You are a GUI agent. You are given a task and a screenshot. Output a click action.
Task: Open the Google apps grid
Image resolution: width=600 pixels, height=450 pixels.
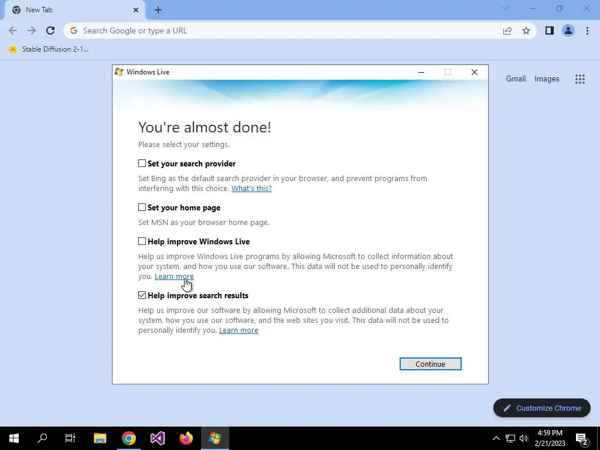579,79
